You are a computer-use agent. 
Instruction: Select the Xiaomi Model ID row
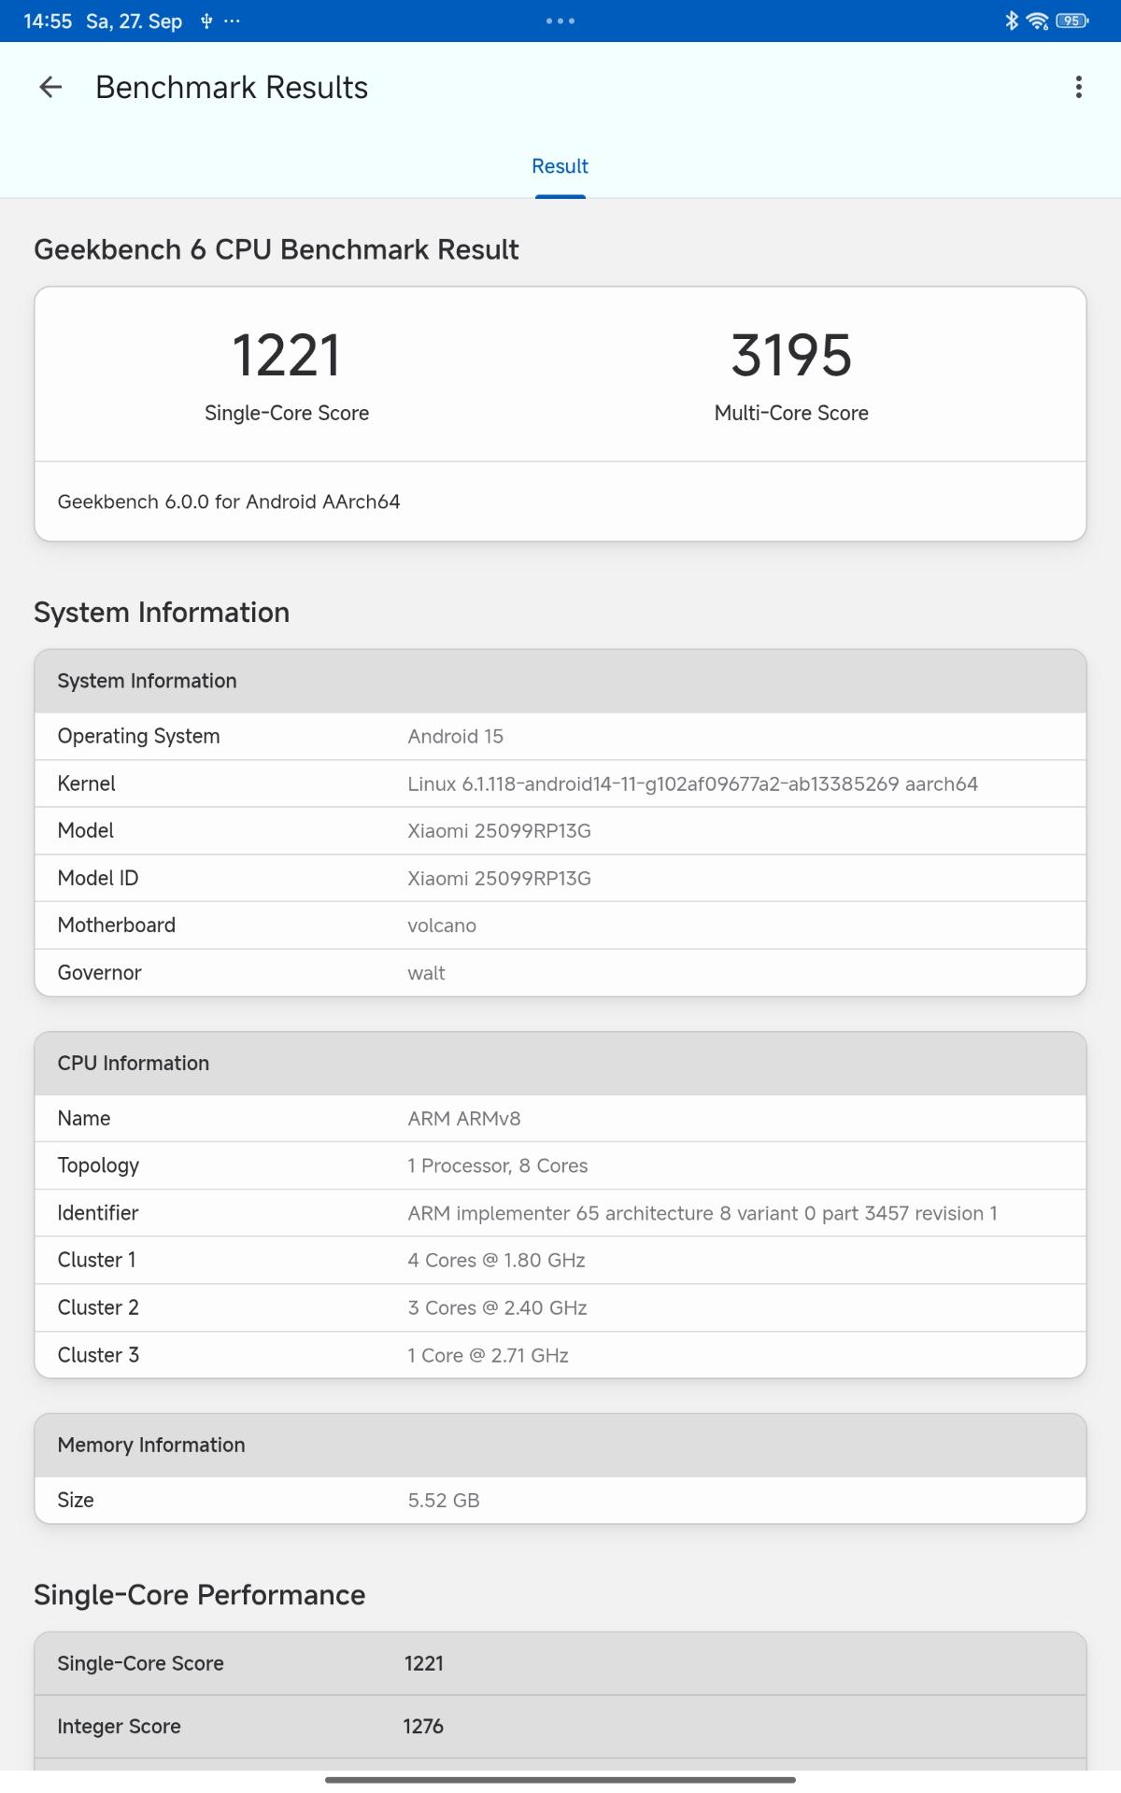560,878
